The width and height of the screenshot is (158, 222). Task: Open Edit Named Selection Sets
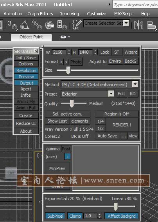click(x=77, y=25)
